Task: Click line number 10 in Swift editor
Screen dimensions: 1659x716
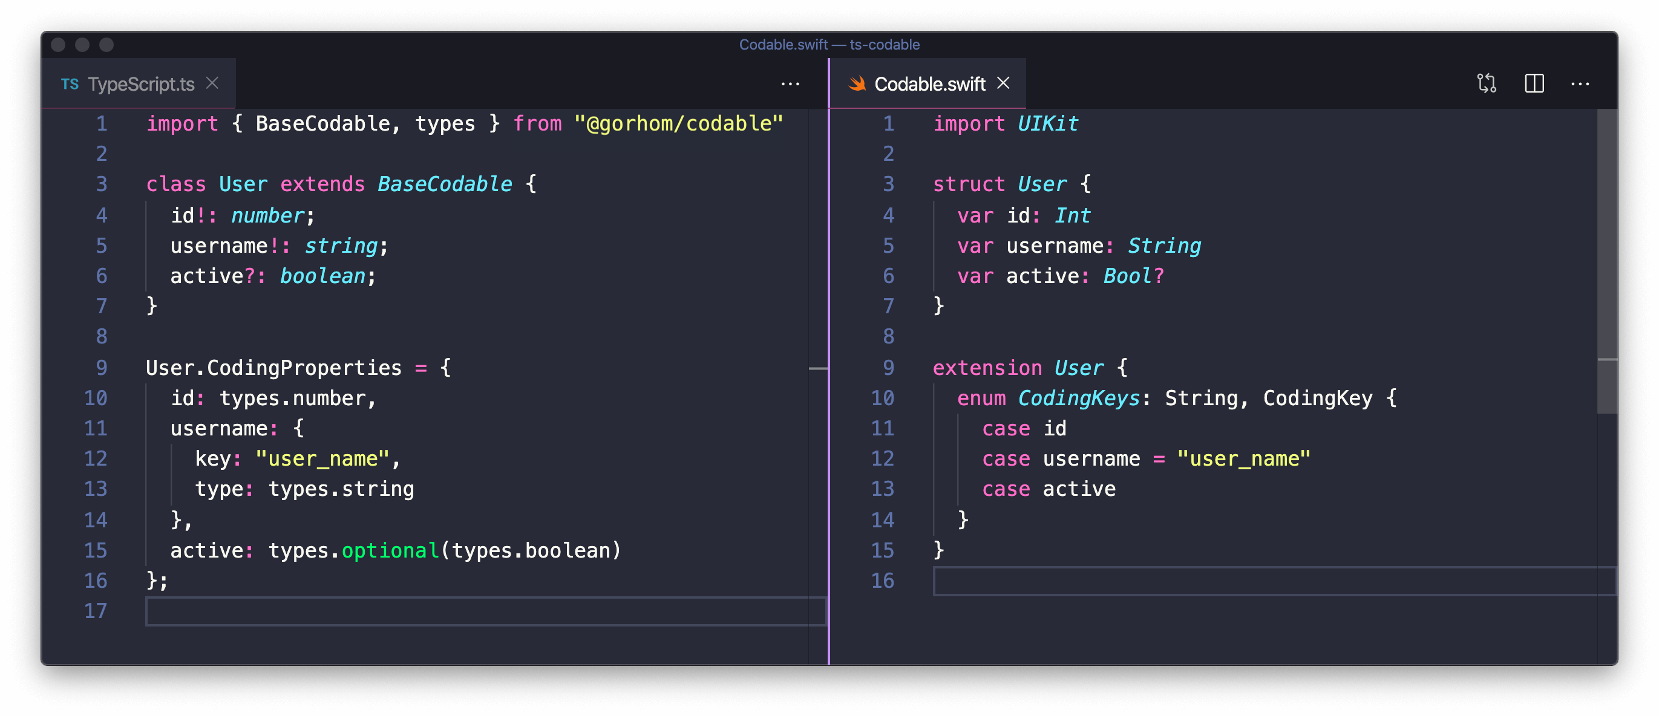Action: (882, 398)
